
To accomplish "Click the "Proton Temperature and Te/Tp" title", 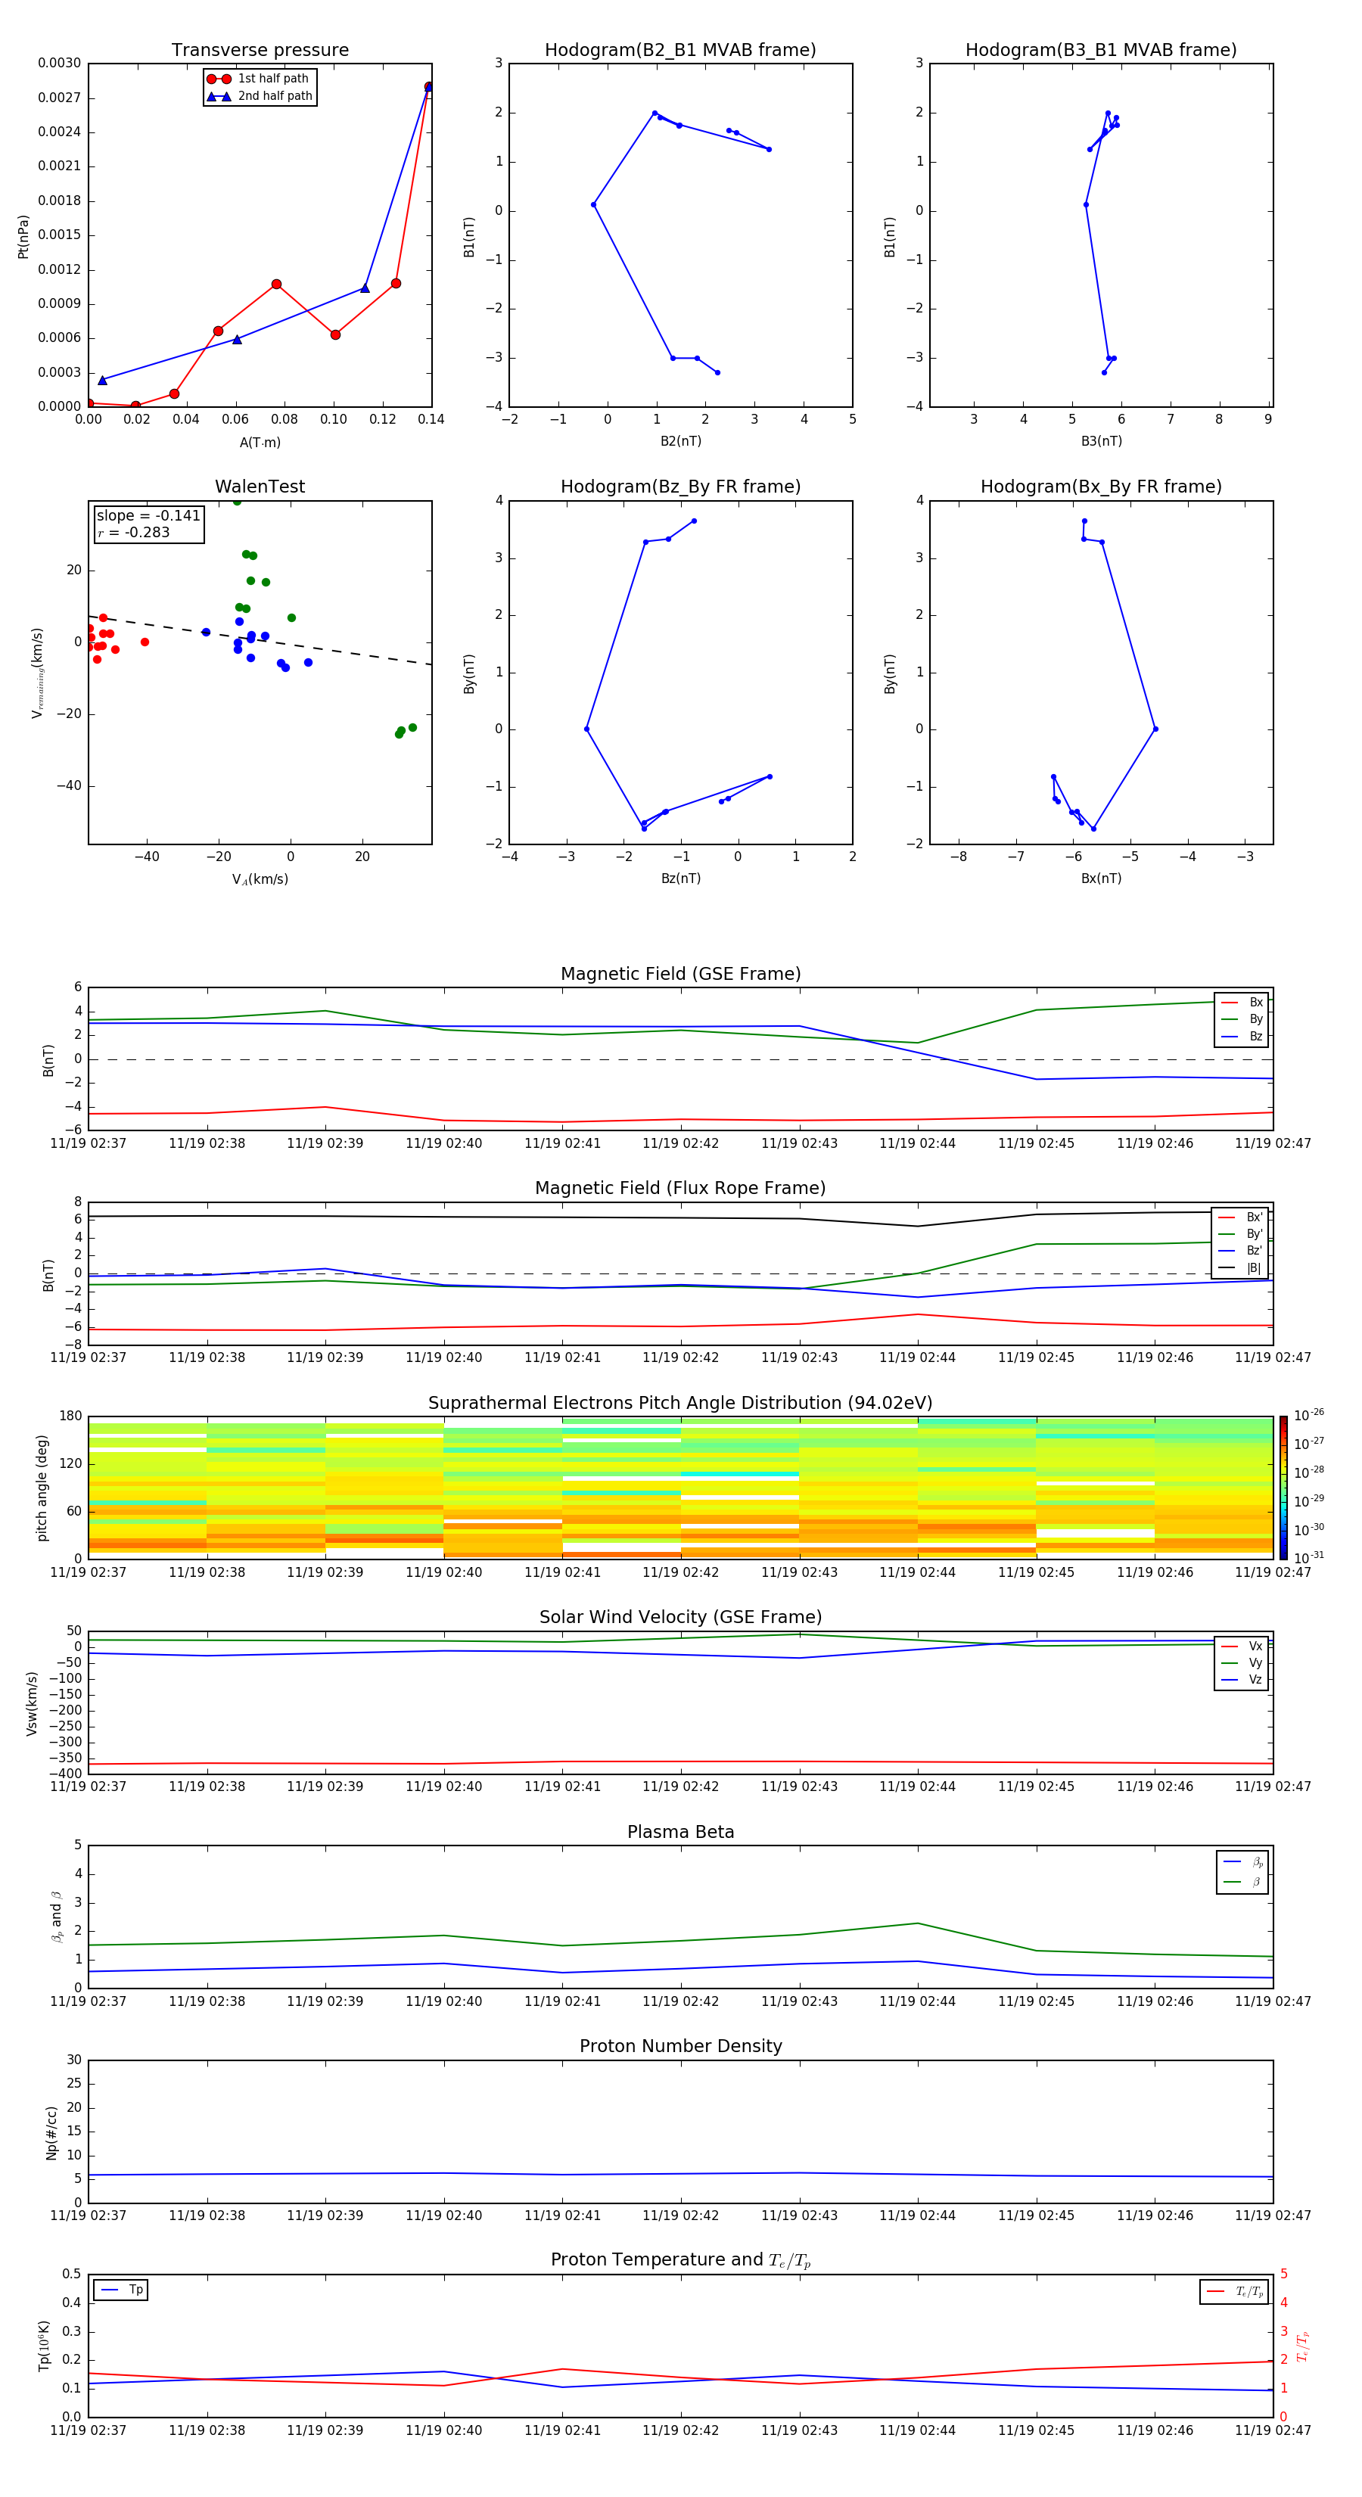I will pyautogui.click(x=680, y=2260).
